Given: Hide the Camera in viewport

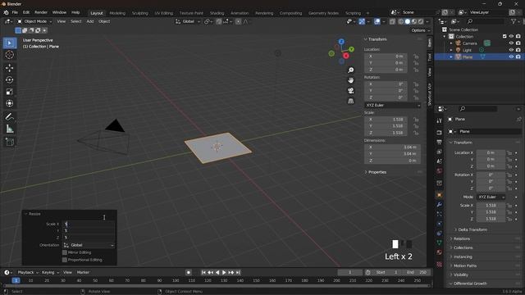Looking at the screenshot, I should click(511, 43).
